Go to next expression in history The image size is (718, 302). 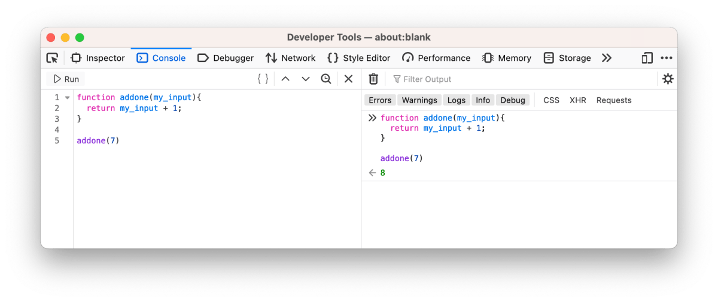(x=306, y=79)
